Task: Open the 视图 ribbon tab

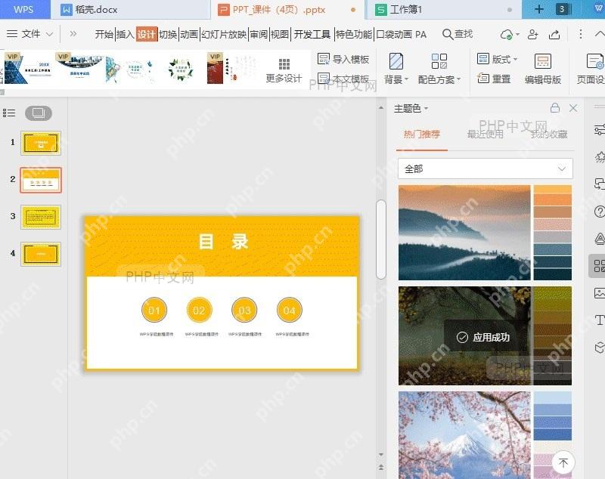Action: 280,35
